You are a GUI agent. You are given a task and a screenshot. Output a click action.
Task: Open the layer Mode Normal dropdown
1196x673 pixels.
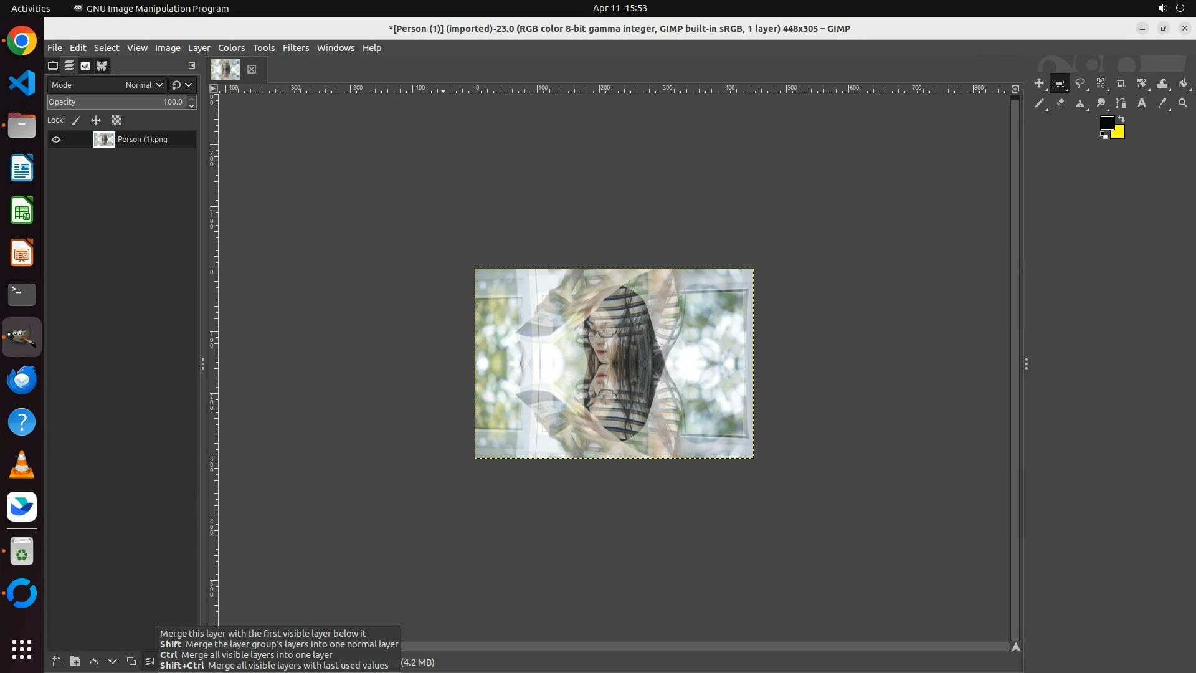[x=143, y=85]
